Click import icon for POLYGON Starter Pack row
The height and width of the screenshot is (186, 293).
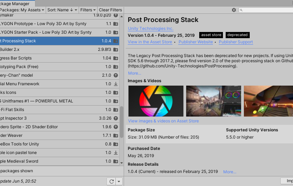pyautogui.click(x=116, y=32)
